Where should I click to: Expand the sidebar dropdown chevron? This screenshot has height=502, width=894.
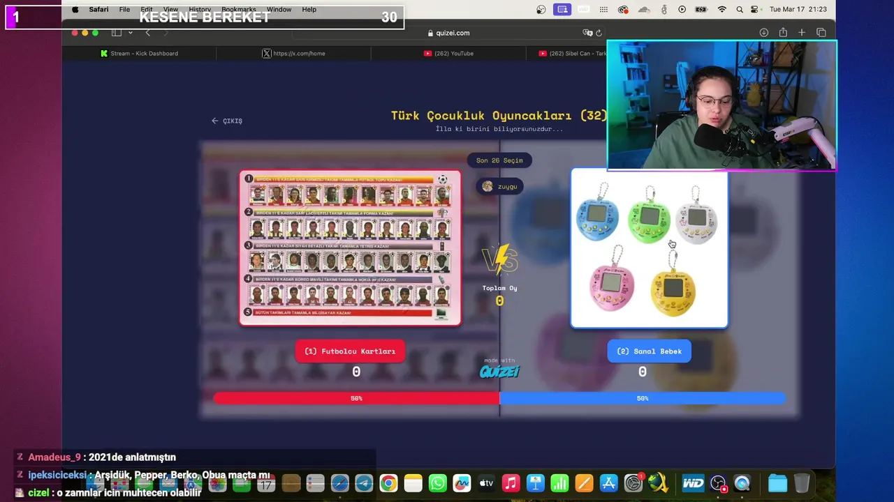pyautogui.click(x=130, y=33)
